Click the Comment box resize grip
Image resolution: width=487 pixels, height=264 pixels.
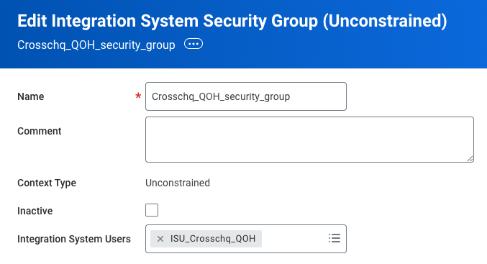click(470, 158)
